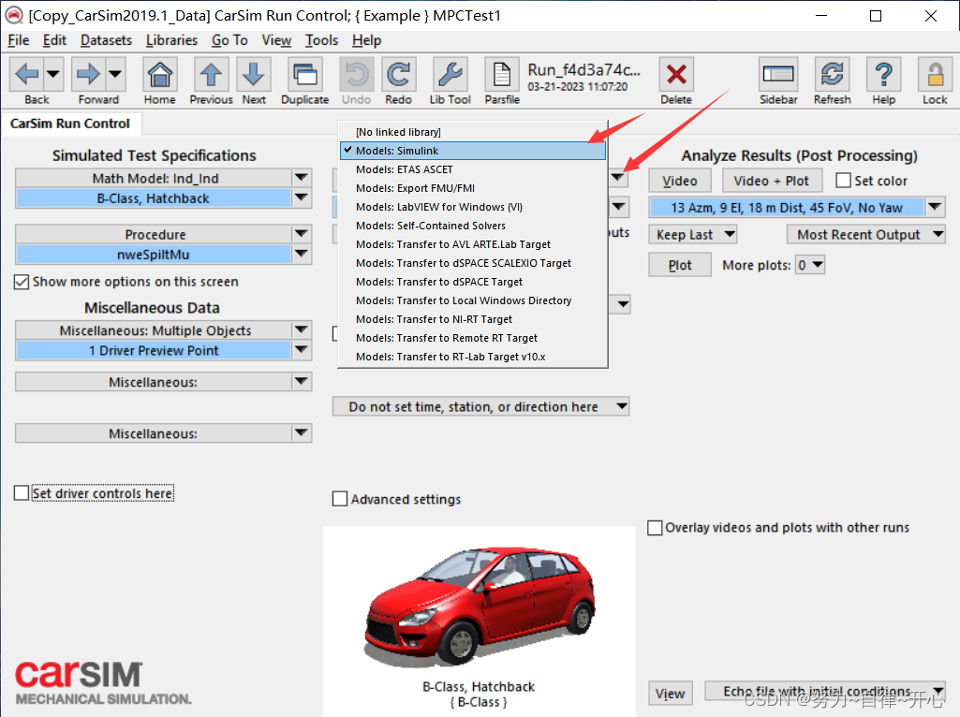
Task: Open the File menu
Action: [19, 40]
